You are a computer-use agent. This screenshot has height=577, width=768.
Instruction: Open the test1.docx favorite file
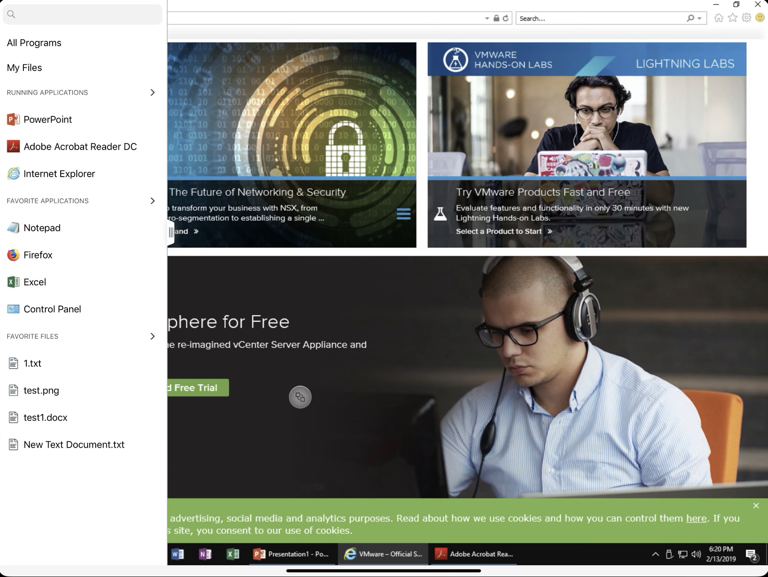38,417
